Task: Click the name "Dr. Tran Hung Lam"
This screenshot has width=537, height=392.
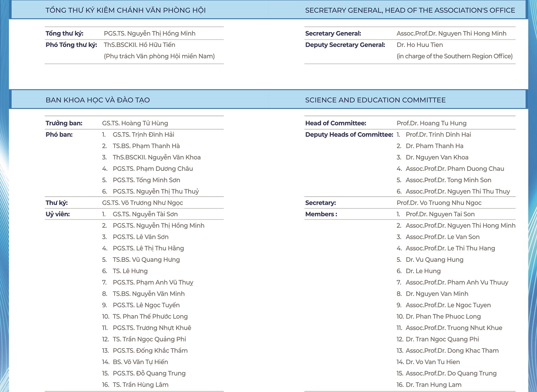Action: 433,385
